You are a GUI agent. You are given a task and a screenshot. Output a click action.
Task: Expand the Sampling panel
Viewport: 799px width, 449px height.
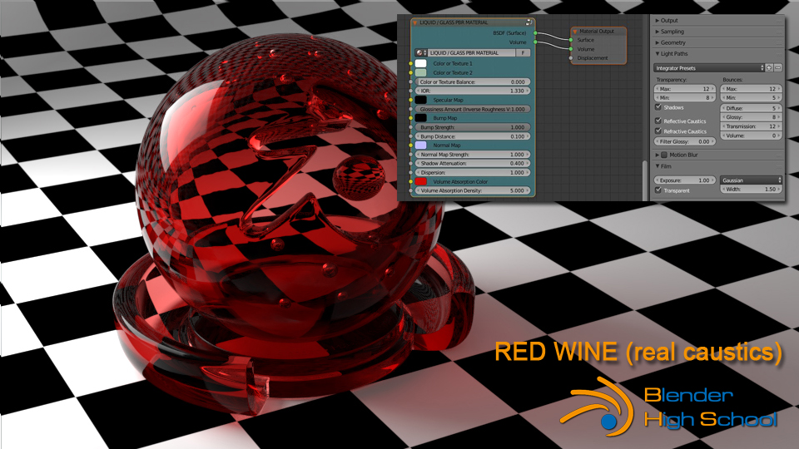pyautogui.click(x=658, y=32)
